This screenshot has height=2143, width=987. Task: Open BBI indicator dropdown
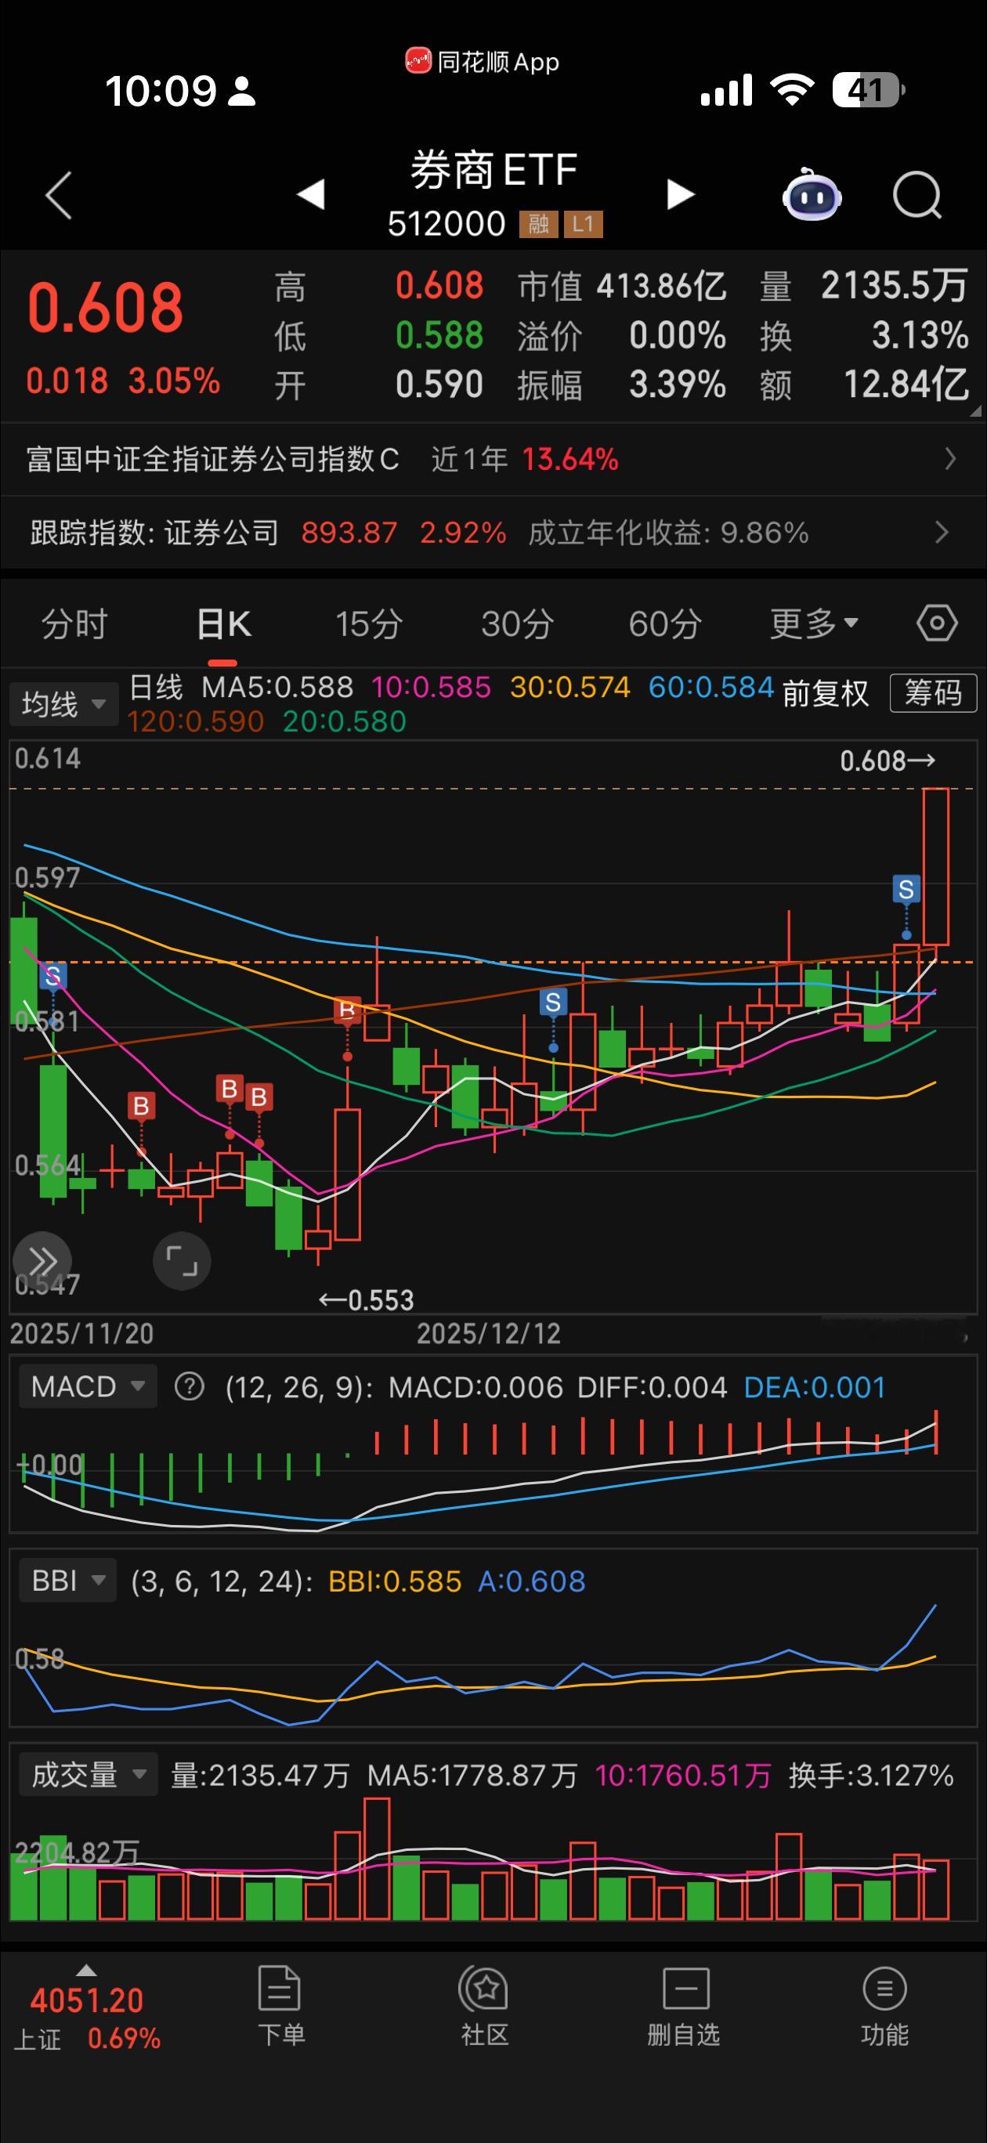[68, 1581]
